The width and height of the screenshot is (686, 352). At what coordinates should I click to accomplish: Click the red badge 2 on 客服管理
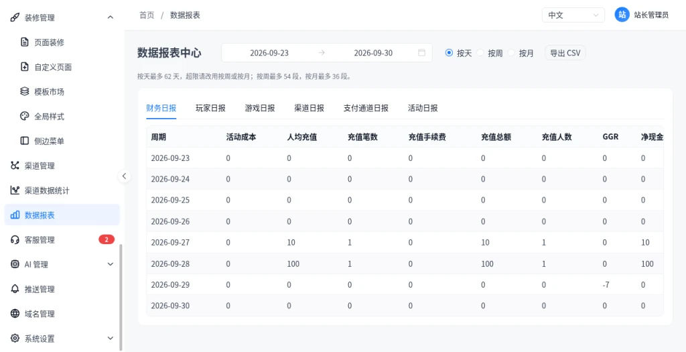107,239
